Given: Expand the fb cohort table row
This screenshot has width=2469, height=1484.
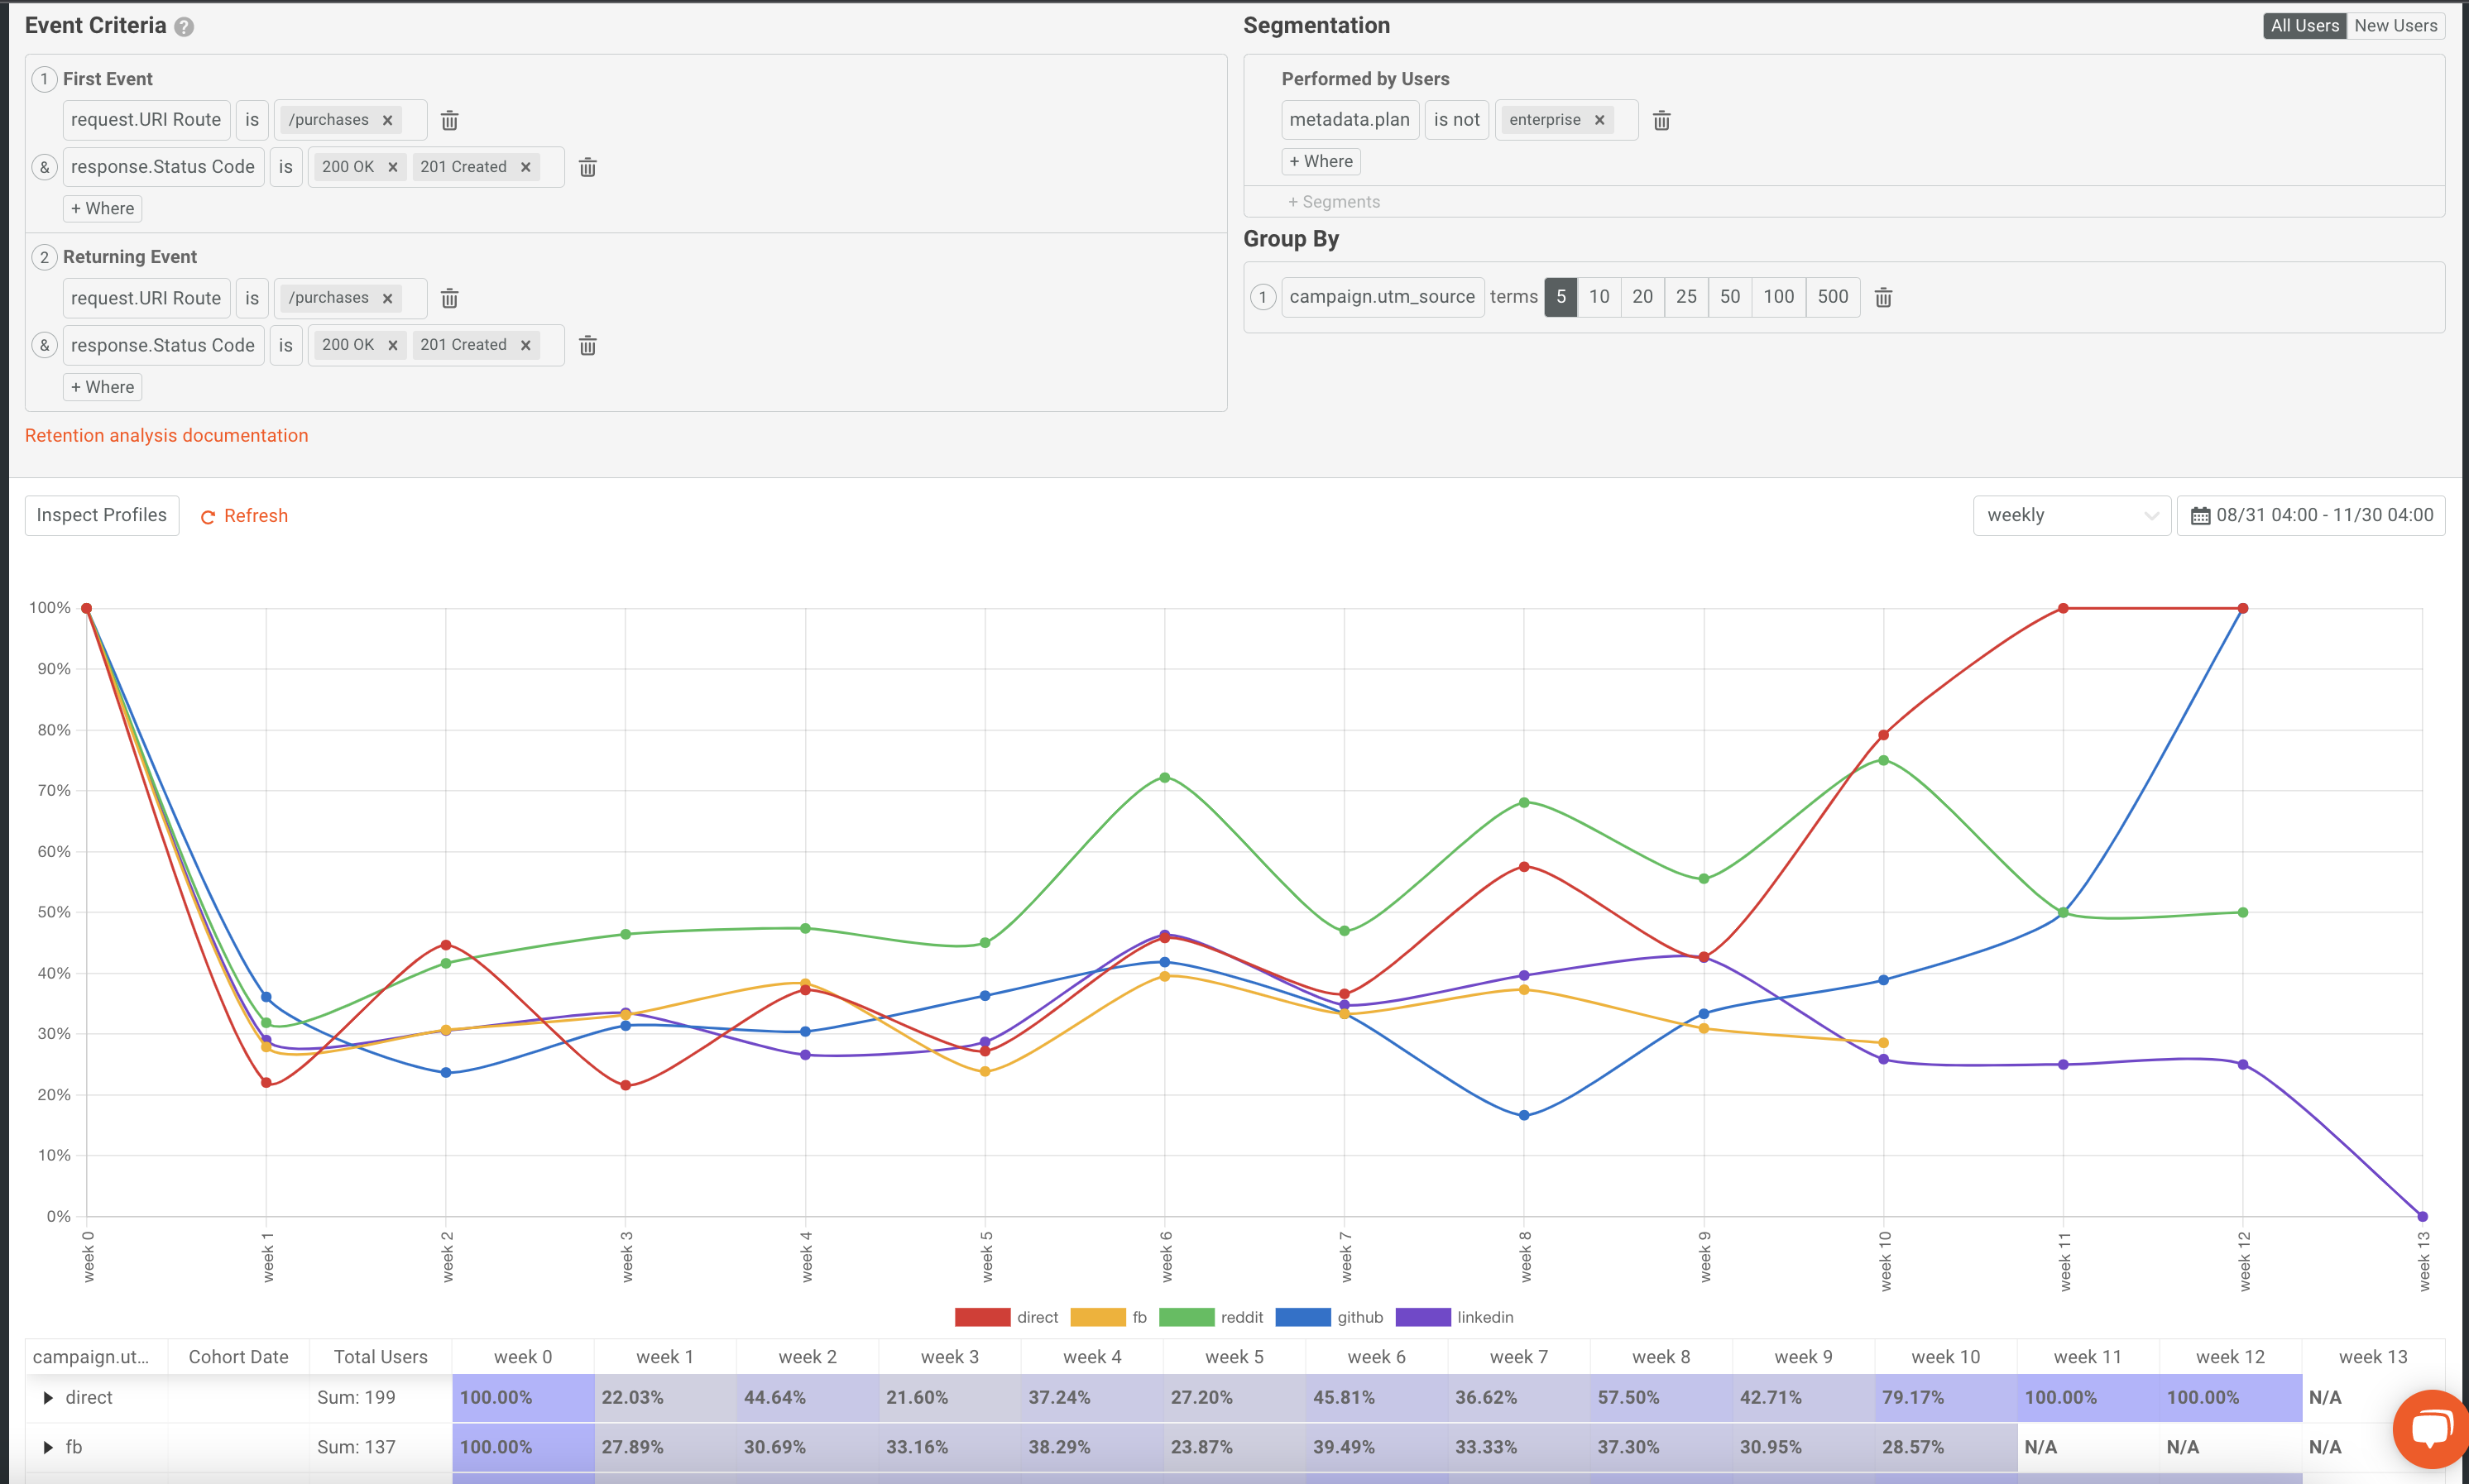Looking at the screenshot, I should click(47, 1447).
